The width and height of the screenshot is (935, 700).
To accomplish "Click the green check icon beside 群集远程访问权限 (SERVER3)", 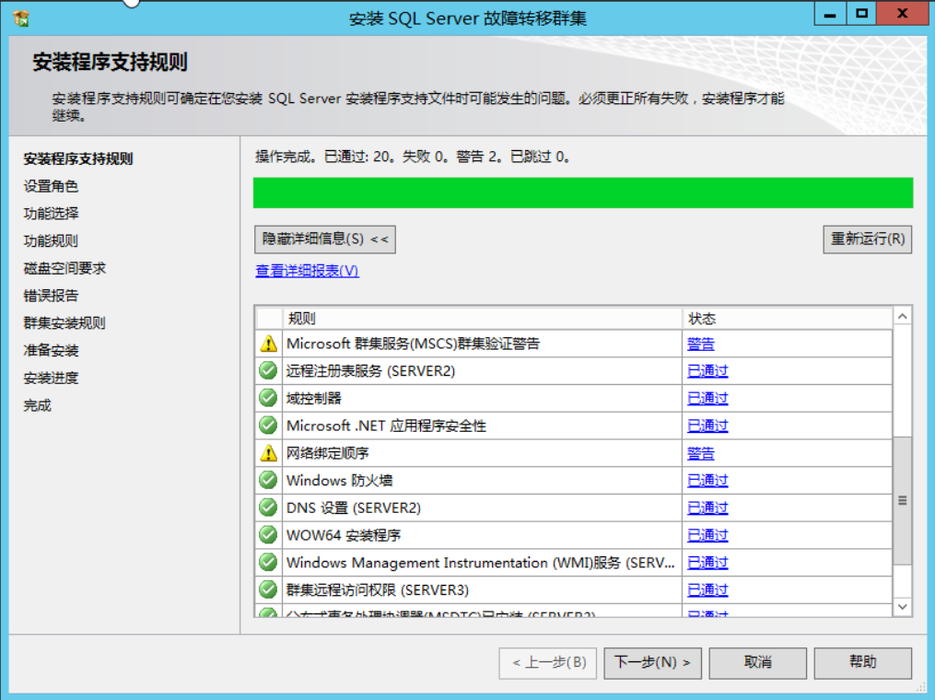I will [x=268, y=590].
